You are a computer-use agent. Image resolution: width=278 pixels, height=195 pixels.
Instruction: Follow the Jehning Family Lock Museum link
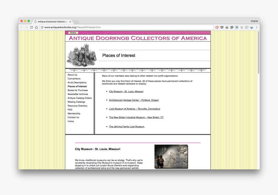(127, 127)
